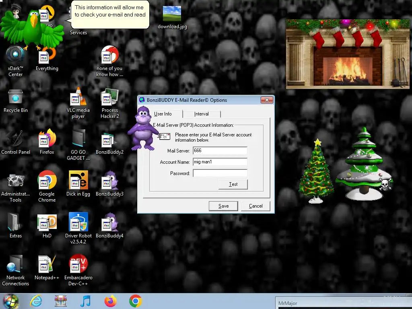Open the taskbar Chrome icon
Viewport: 412px width, 309px height.
click(136, 301)
